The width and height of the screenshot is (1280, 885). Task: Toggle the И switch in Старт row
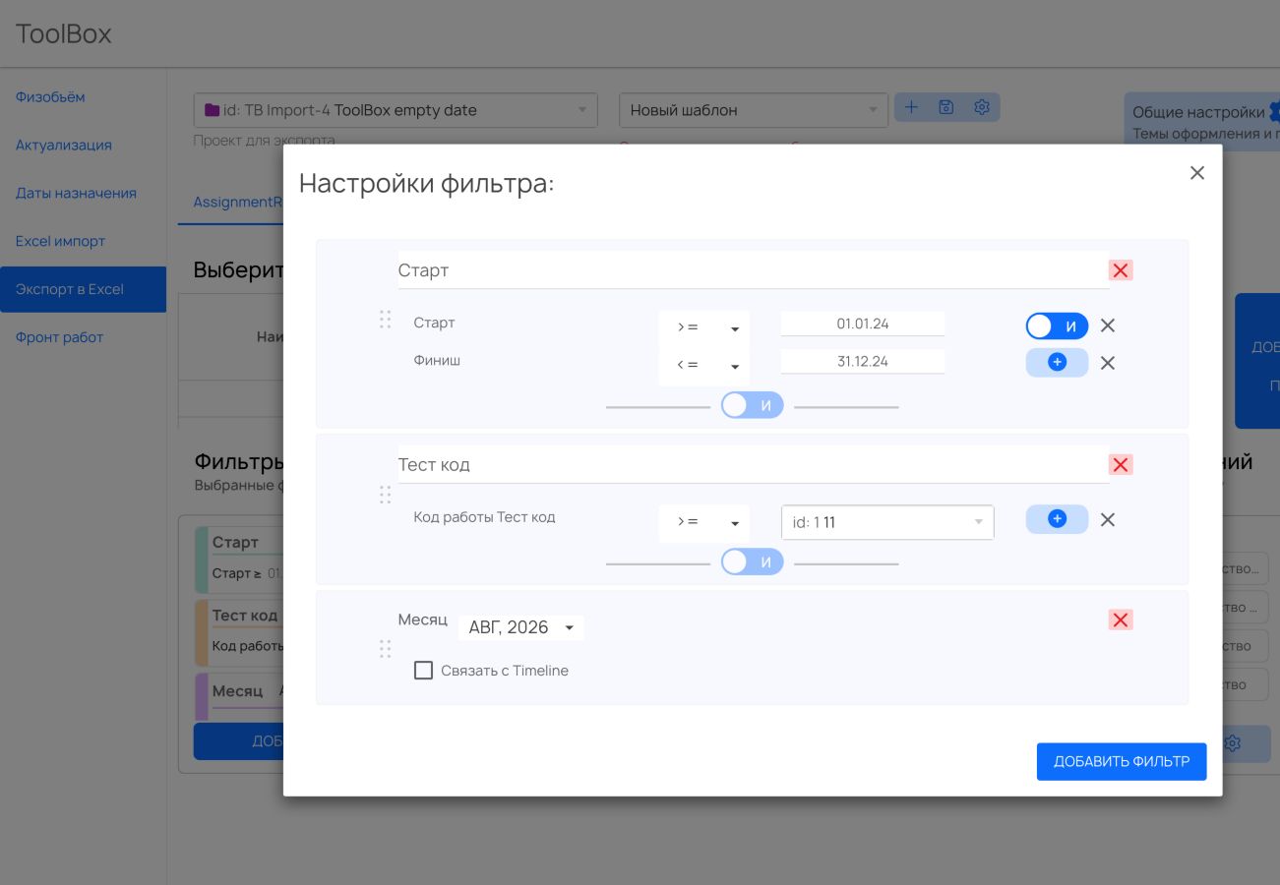[1057, 326]
